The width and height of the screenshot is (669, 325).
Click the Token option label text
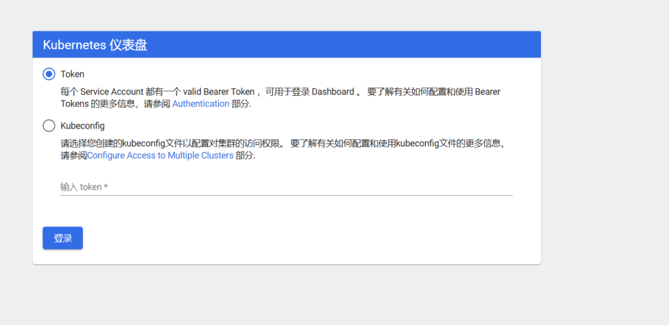point(73,74)
